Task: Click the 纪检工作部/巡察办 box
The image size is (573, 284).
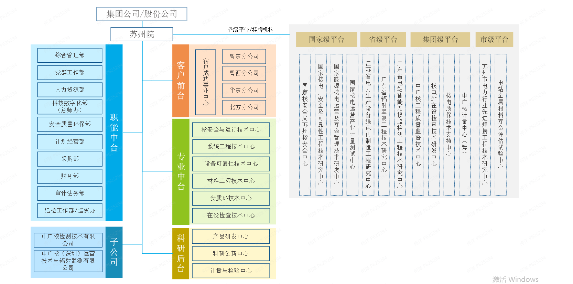Action: click(70, 210)
